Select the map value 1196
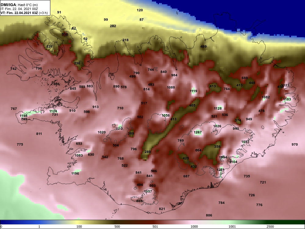Viewport: 305px width, 229px height. coord(75,173)
